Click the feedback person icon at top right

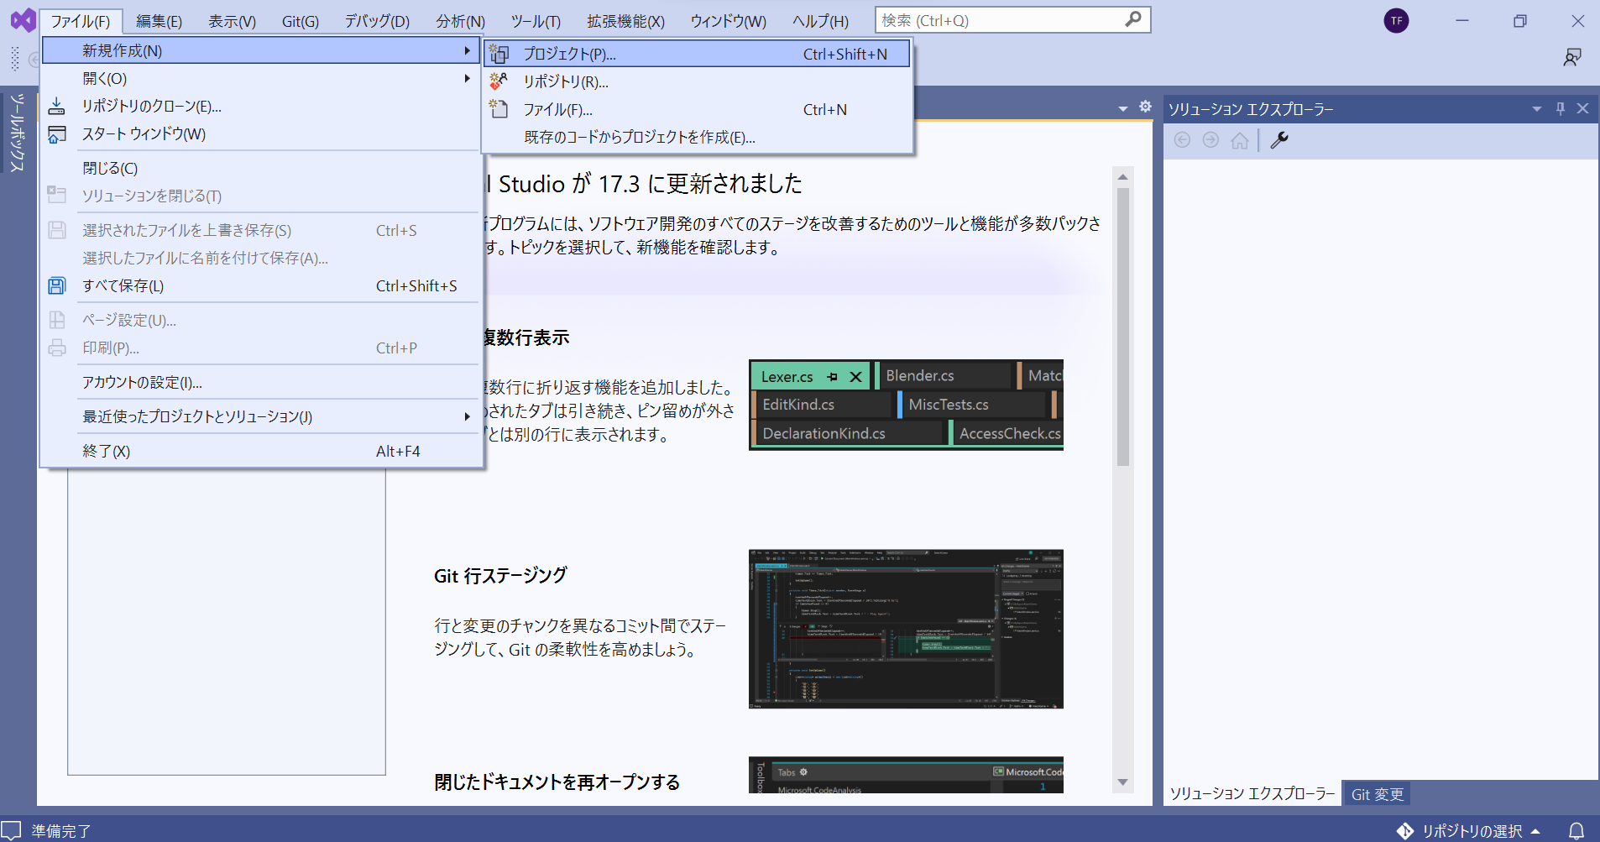coord(1572,57)
